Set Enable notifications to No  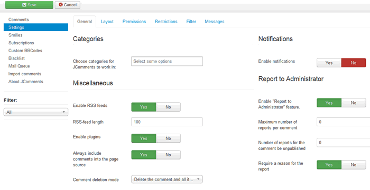tap(354, 63)
